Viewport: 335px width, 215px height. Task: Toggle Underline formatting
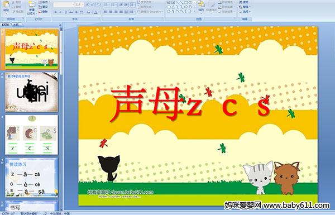click(x=65, y=12)
